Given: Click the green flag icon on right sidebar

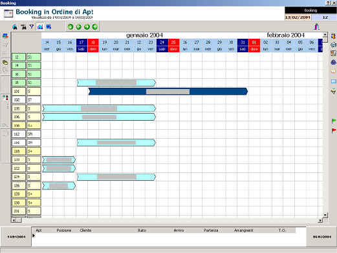Looking at the screenshot, I should click(334, 121).
